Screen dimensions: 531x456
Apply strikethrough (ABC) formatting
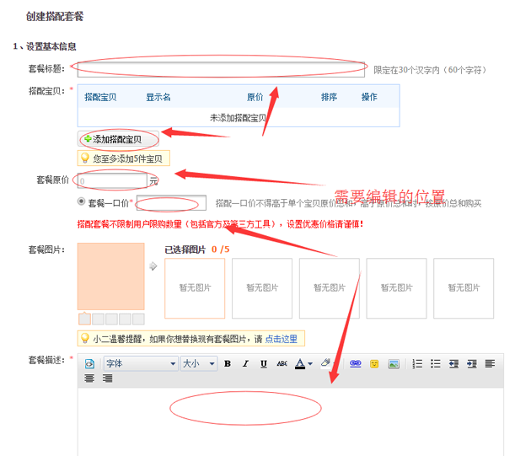tap(282, 364)
